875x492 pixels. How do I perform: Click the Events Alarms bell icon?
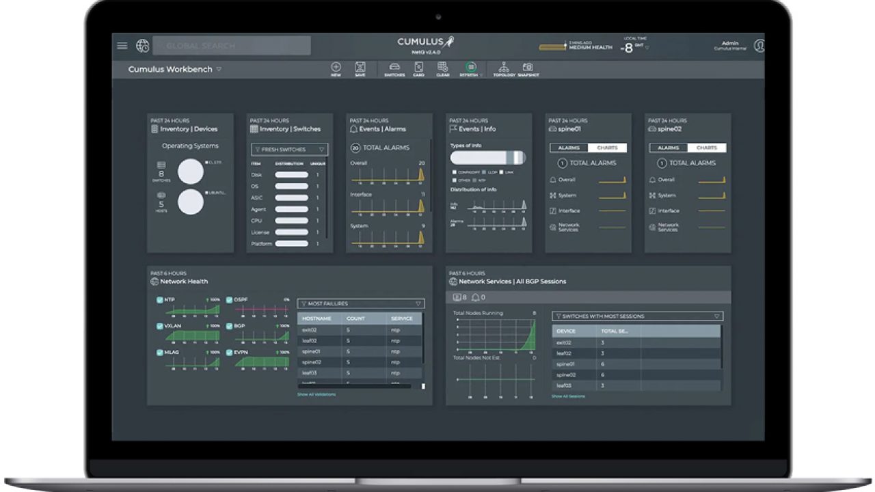click(x=354, y=128)
